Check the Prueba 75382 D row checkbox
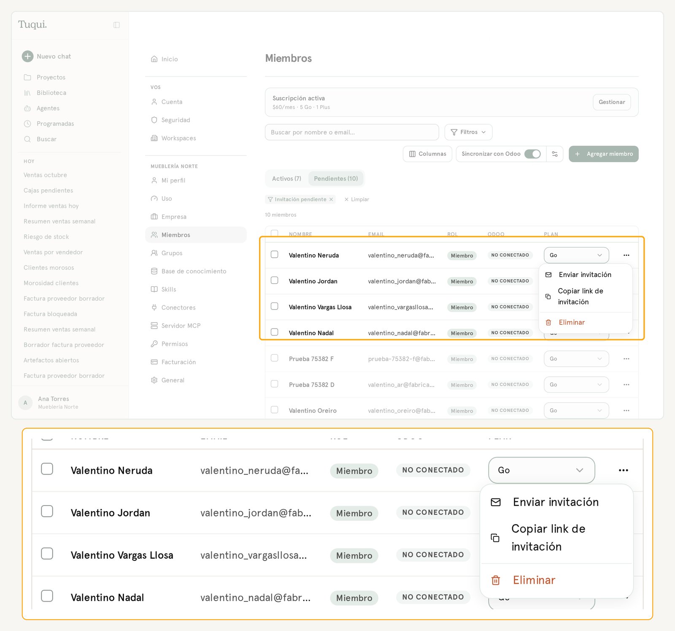Viewport: 675px width, 631px height. tap(275, 384)
